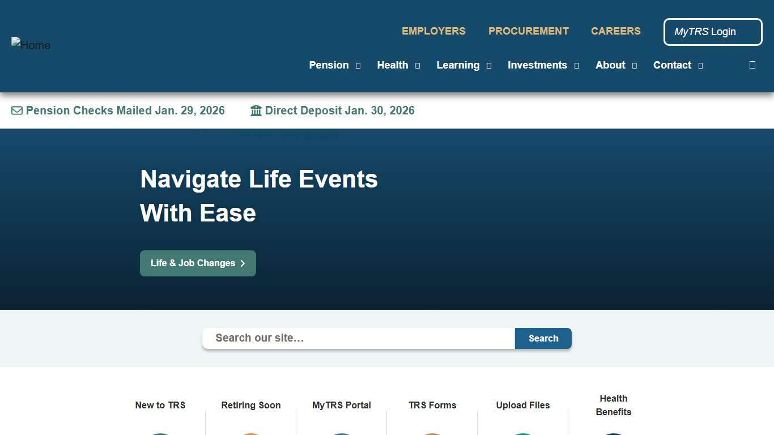Expand the Investments dropdown arrow
Image resolution: width=774 pixels, height=435 pixels.
577,66
